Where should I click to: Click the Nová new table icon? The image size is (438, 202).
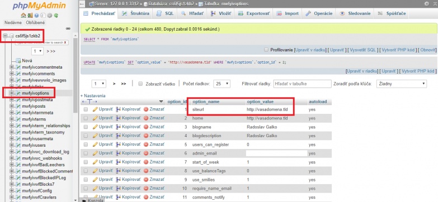pyautogui.click(x=18, y=60)
